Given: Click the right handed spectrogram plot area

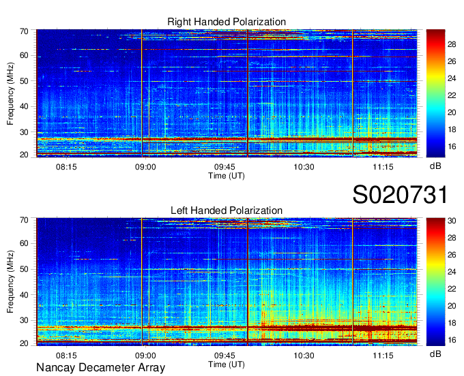Looking at the screenshot, I should coord(227,93).
